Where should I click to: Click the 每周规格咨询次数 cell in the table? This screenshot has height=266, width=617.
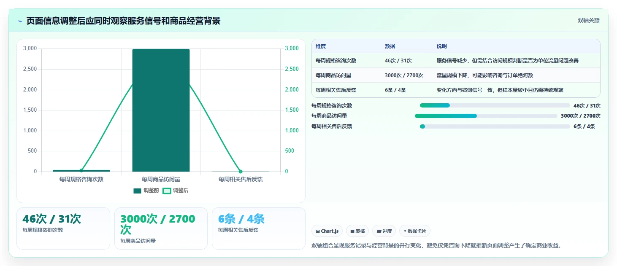point(336,61)
